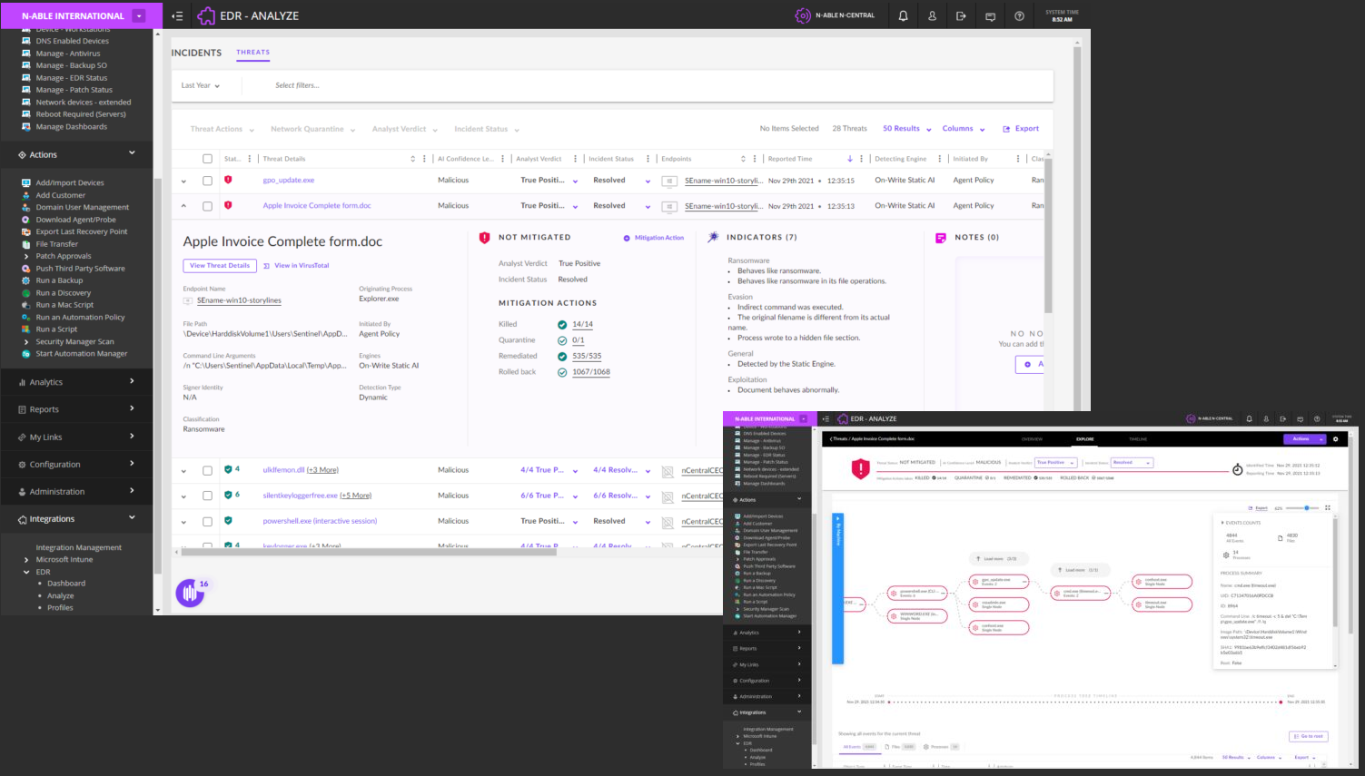Click fullscreen icon in second window's process graph
The image size is (1365, 776).
click(1328, 508)
